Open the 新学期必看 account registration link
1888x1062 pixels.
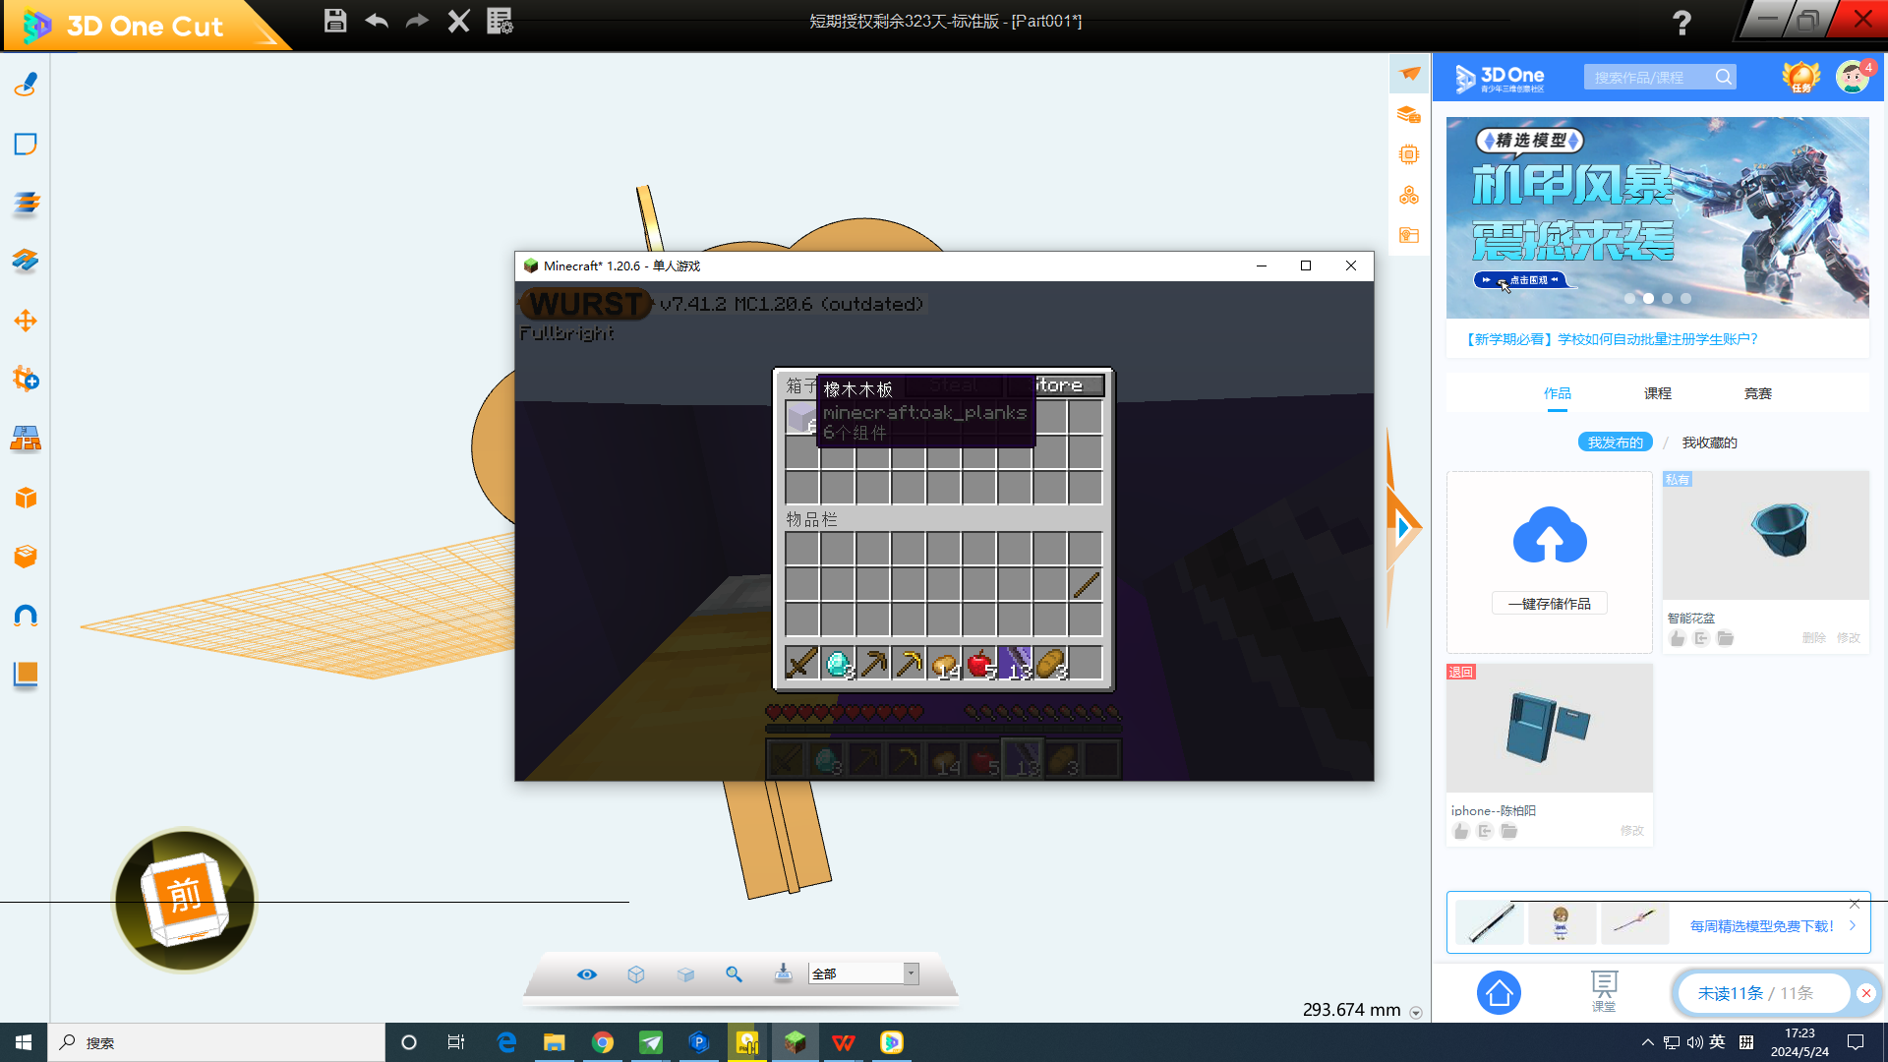(x=1611, y=339)
